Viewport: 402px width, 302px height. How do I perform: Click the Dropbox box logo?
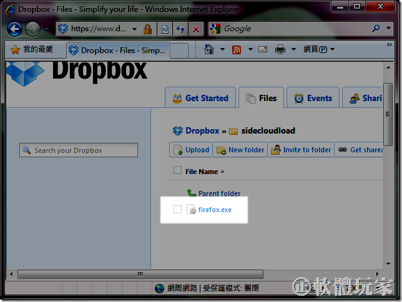coord(25,74)
